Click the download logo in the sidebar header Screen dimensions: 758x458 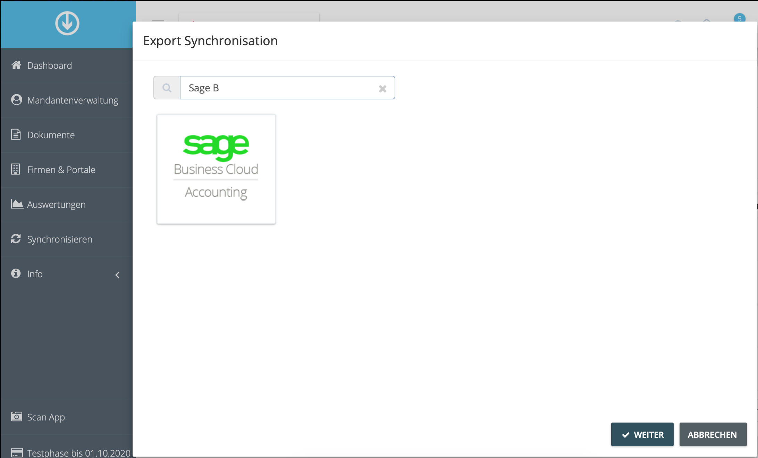pyautogui.click(x=67, y=23)
